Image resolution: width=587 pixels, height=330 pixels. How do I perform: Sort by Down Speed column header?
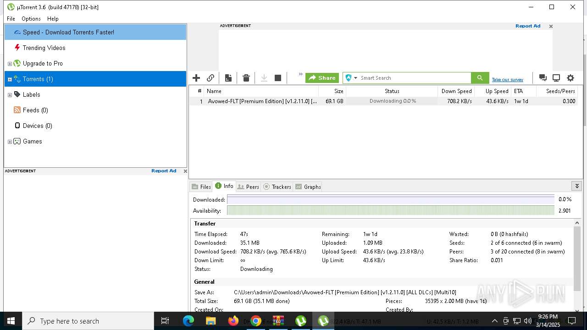[456, 91]
